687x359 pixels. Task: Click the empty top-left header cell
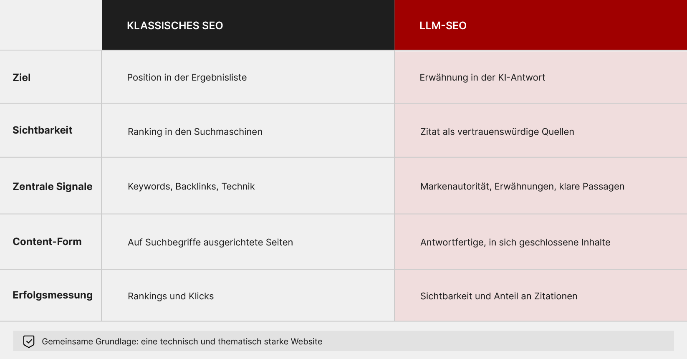tap(51, 25)
